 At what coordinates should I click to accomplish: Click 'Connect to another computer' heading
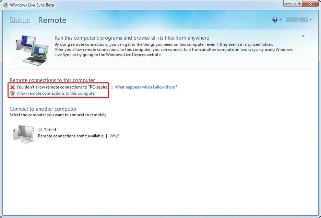click(x=43, y=109)
